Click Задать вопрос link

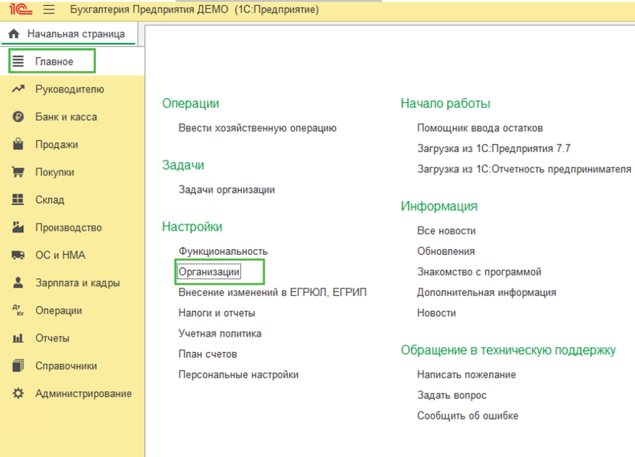point(452,395)
